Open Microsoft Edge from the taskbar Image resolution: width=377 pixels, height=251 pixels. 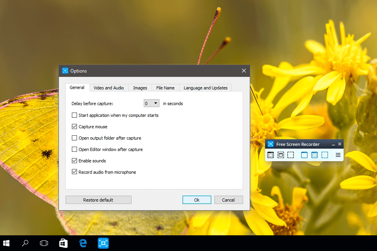pos(83,243)
